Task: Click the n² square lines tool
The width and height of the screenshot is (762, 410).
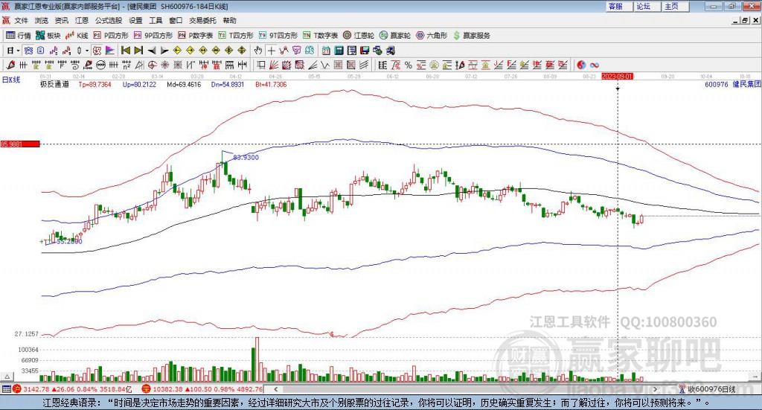Action: pyautogui.click(x=127, y=65)
